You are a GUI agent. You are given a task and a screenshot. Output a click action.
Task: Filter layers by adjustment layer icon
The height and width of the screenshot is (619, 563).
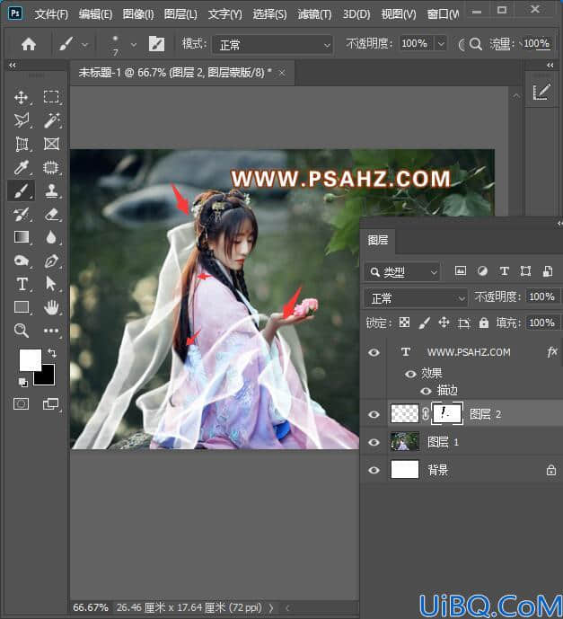(482, 271)
